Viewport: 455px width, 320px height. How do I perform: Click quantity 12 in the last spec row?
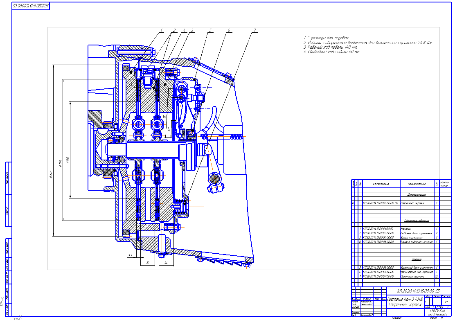tap(437, 276)
